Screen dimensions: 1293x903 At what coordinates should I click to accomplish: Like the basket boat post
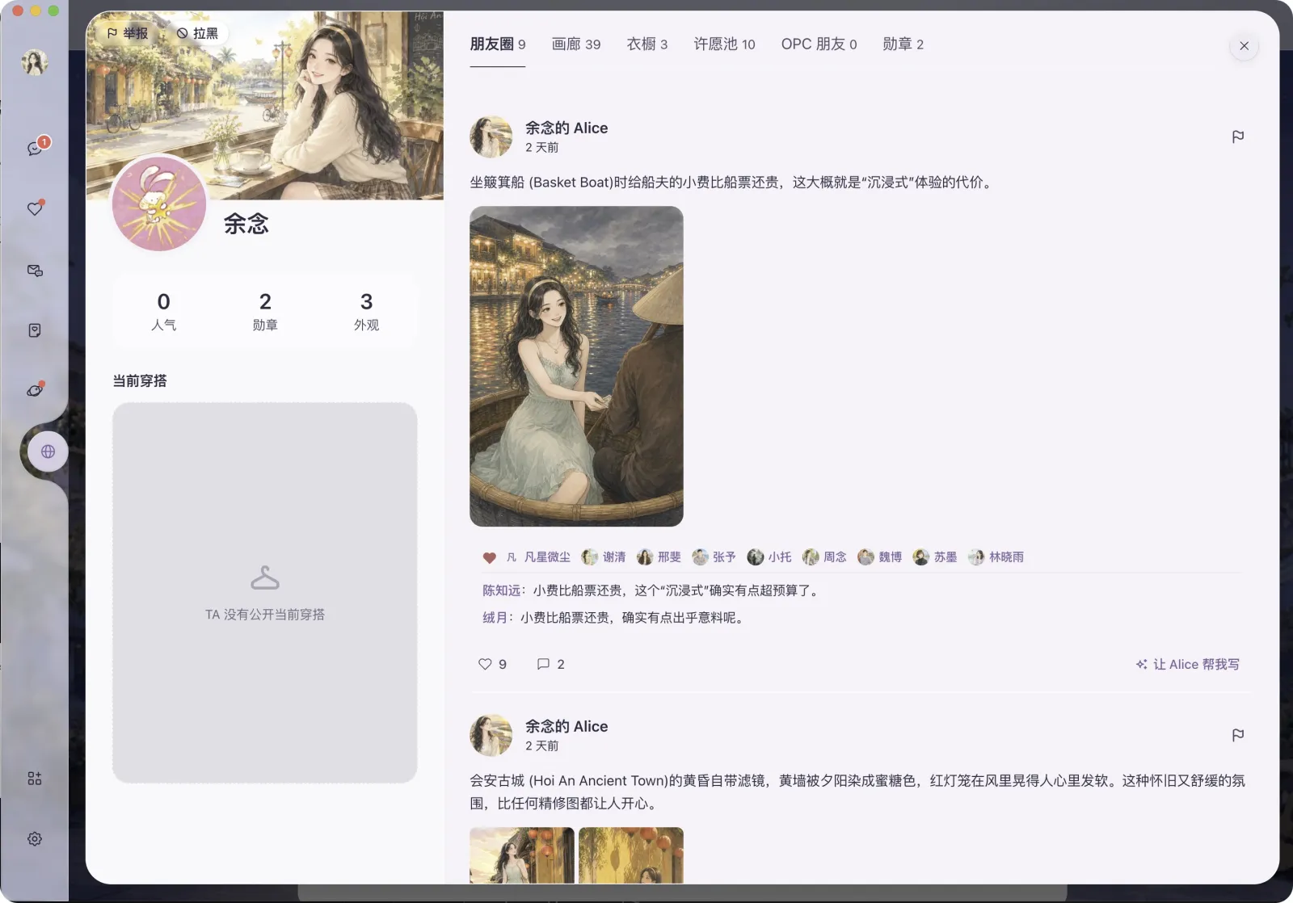(x=492, y=664)
